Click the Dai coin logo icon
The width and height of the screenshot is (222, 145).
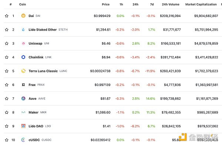pyautogui.click(x=23, y=15)
